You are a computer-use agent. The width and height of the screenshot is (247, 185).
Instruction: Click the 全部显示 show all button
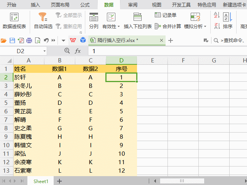click(x=69, y=15)
